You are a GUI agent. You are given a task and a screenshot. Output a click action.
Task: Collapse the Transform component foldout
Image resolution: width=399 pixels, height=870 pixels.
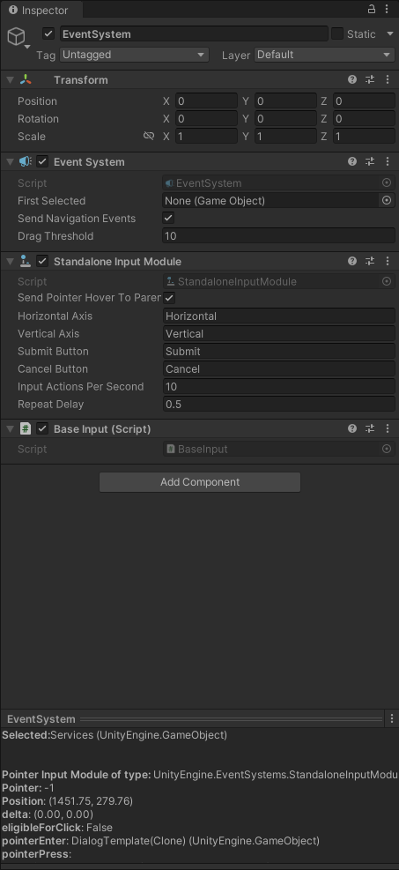(10, 80)
